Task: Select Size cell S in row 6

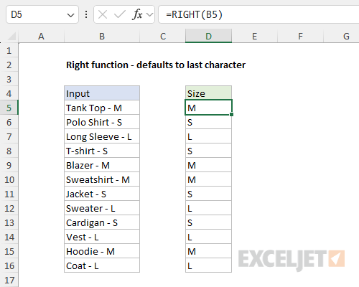Action: click(208, 122)
